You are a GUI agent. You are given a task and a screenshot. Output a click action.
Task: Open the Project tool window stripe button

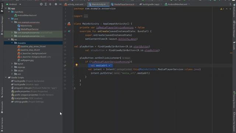(x=2, y=7)
